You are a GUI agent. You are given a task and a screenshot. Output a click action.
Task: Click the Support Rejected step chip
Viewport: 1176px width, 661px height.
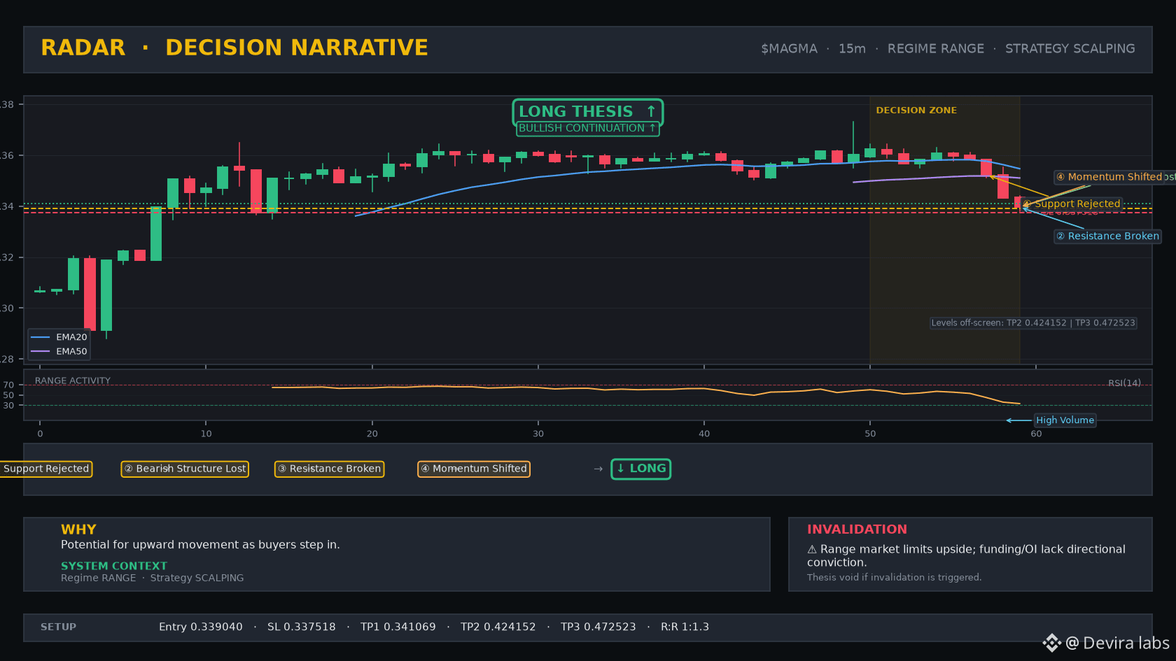pos(46,469)
